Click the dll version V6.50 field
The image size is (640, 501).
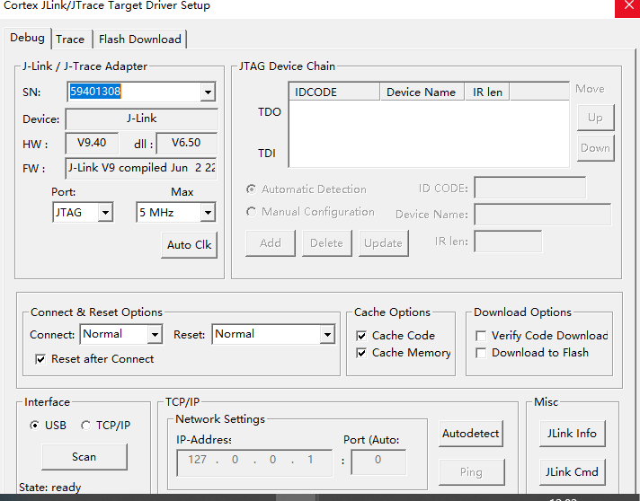[x=187, y=143]
